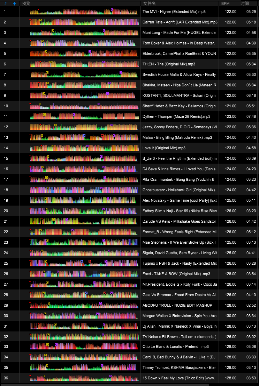The height and width of the screenshot is (386, 259).
Task: Select track 'Sheriff Hafez & Bazz Key - Bailamos'
Action: tap(179, 106)
